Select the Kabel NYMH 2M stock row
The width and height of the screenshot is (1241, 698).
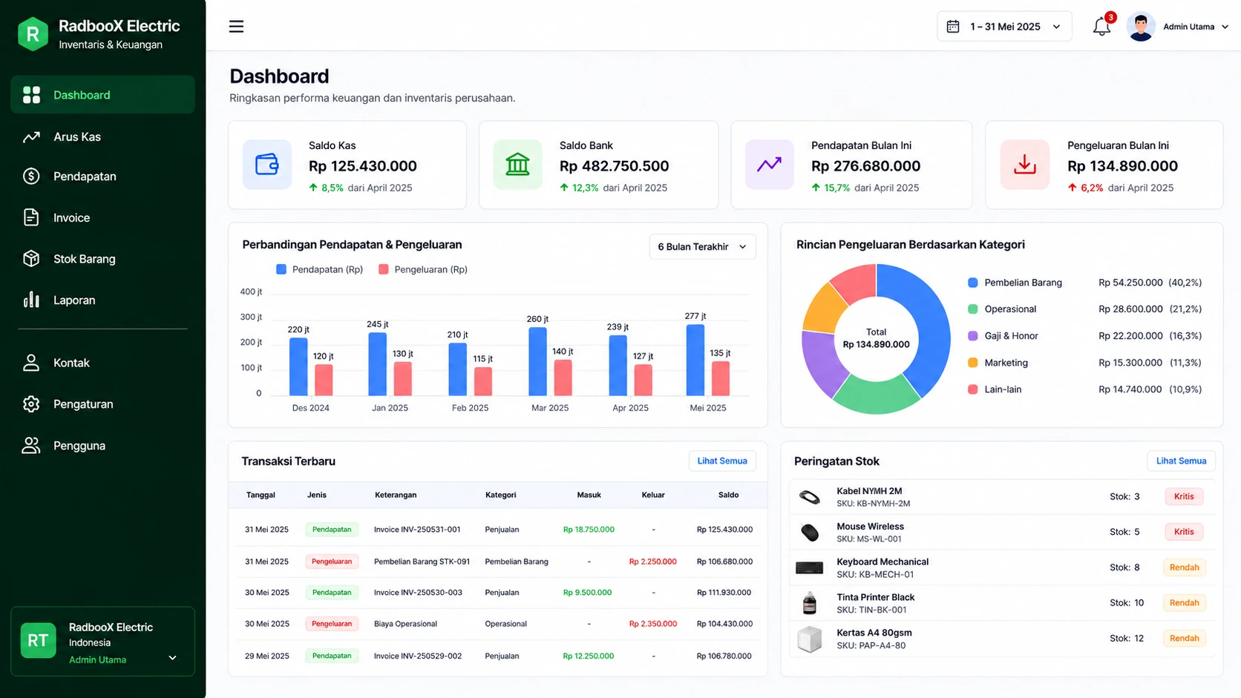(x=1002, y=497)
